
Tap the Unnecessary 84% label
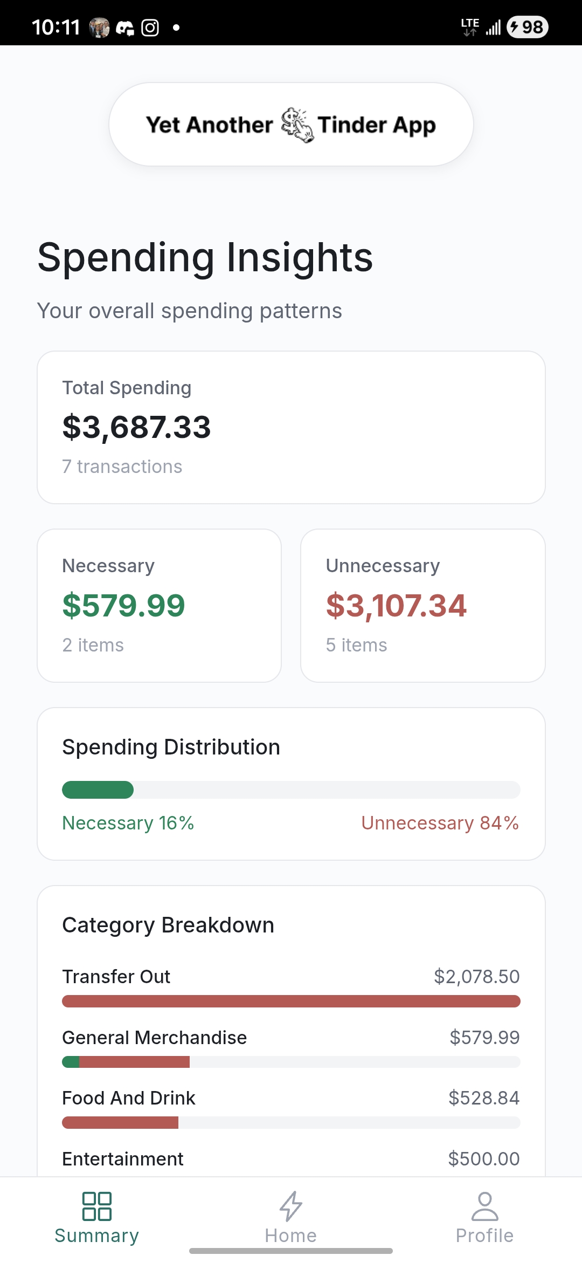pyautogui.click(x=440, y=823)
